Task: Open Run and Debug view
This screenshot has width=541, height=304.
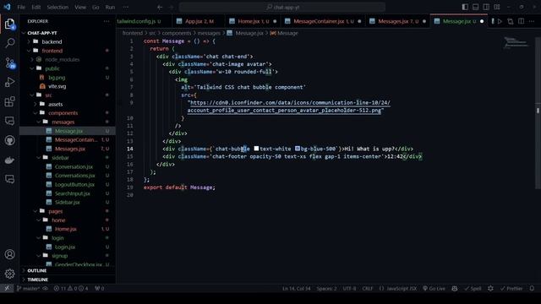Action: tap(9, 82)
